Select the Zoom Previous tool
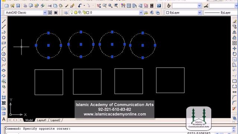 116,6
